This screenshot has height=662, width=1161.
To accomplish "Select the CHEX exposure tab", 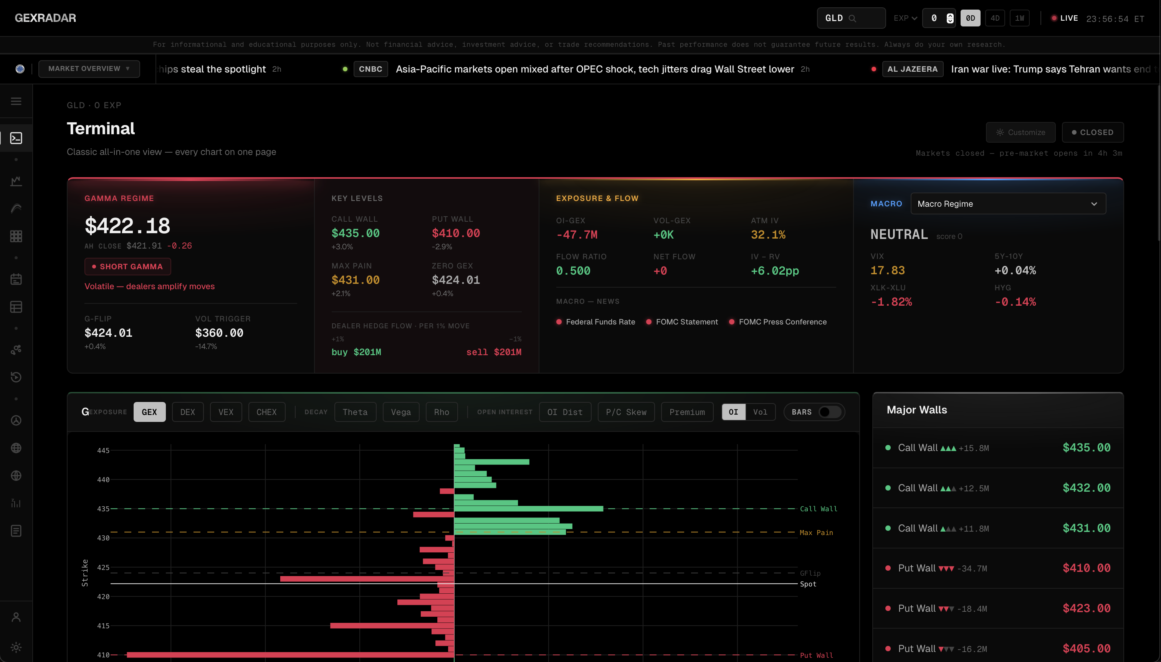I will point(267,412).
